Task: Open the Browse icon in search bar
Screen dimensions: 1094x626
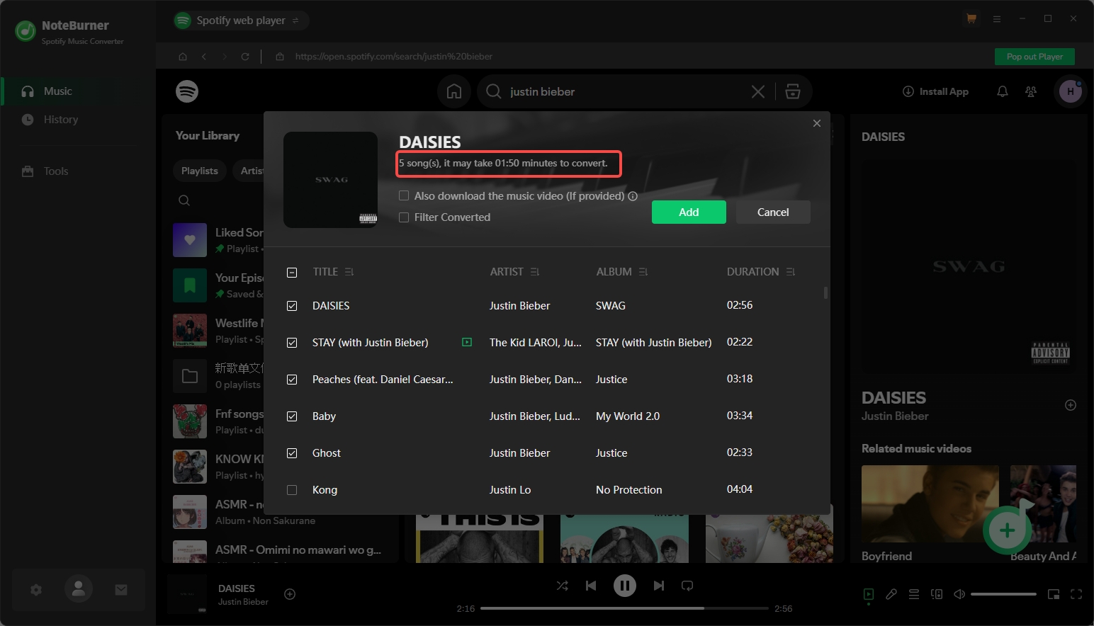Action: pyautogui.click(x=793, y=91)
